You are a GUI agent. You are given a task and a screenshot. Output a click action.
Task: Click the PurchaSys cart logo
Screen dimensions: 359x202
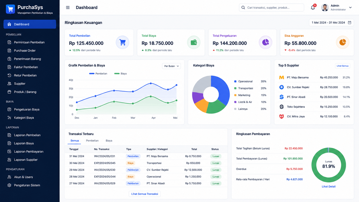[10, 9]
